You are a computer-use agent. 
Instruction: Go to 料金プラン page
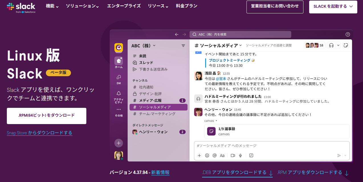tap(187, 6)
